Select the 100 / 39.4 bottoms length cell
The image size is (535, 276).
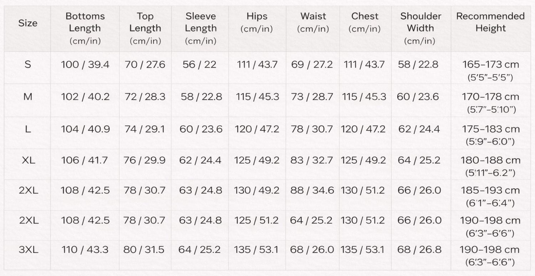click(85, 65)
